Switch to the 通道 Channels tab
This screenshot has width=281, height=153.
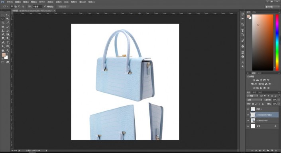[x=254, y=93]
